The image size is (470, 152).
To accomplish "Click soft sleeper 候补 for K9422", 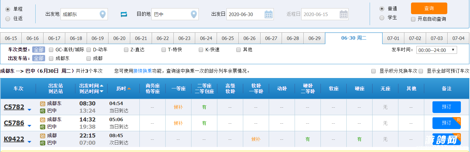I will click(x=256, y=139).
